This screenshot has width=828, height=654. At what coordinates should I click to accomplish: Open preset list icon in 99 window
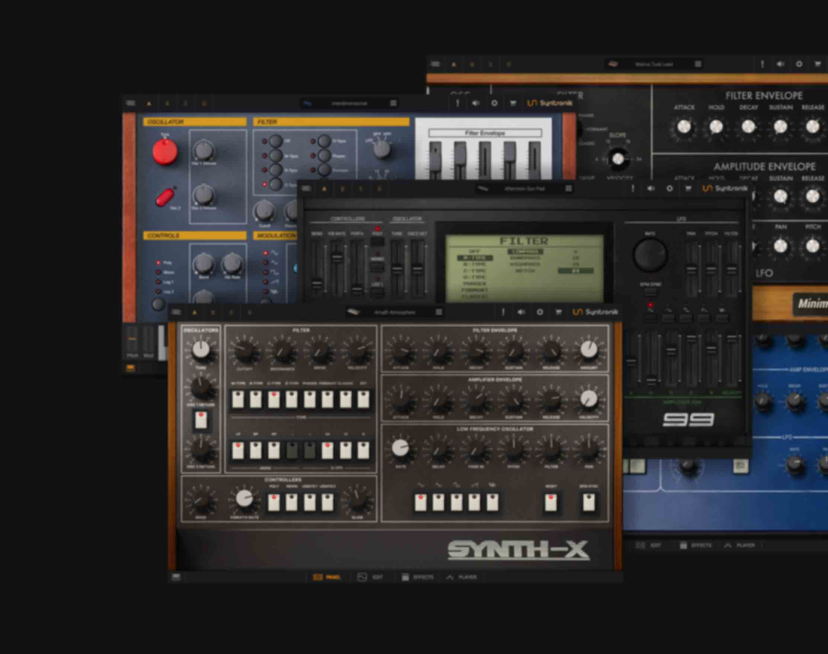tap(569, 188)
